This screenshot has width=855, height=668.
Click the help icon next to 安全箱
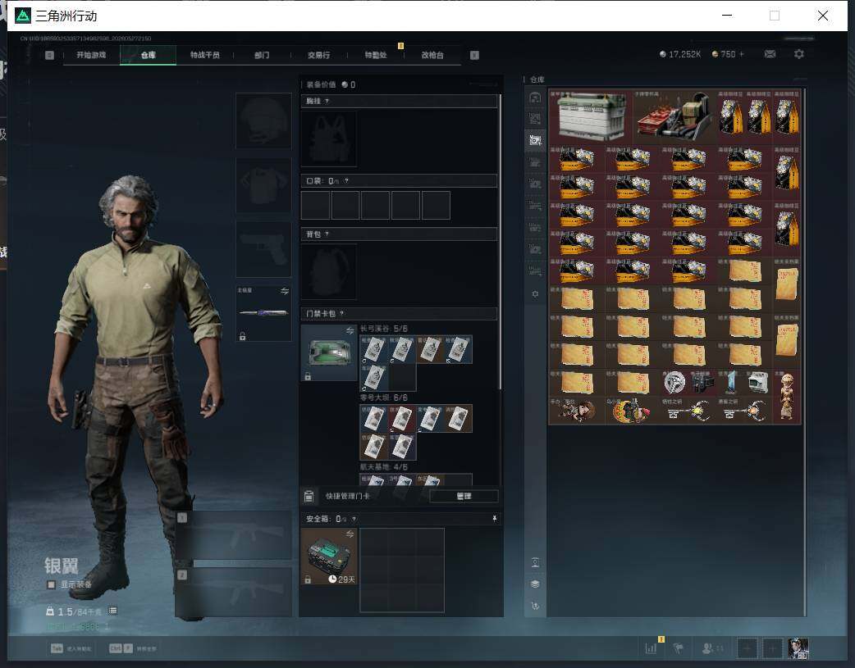pos(354,520)
